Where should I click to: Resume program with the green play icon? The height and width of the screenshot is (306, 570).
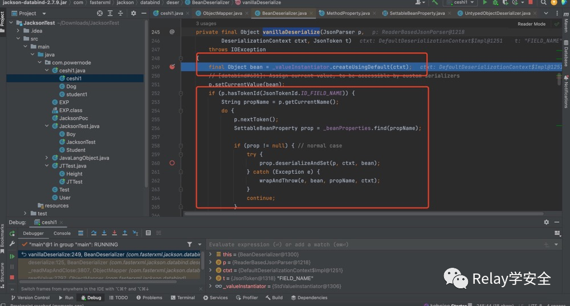[x=12, y=256]
